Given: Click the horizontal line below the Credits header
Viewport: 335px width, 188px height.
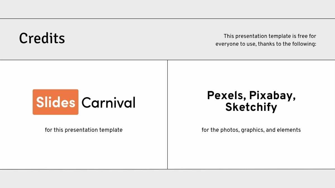Looking at the screenshot, I should 84,60.
